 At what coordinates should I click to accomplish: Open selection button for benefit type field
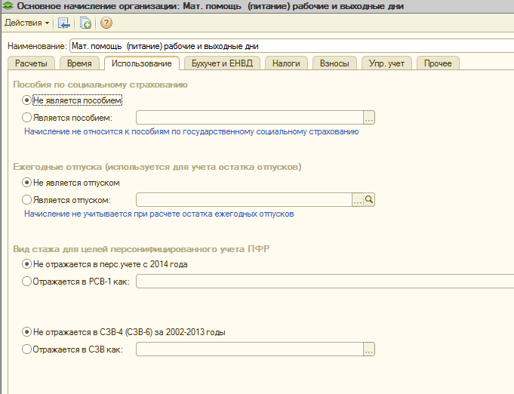coord(369,118)
